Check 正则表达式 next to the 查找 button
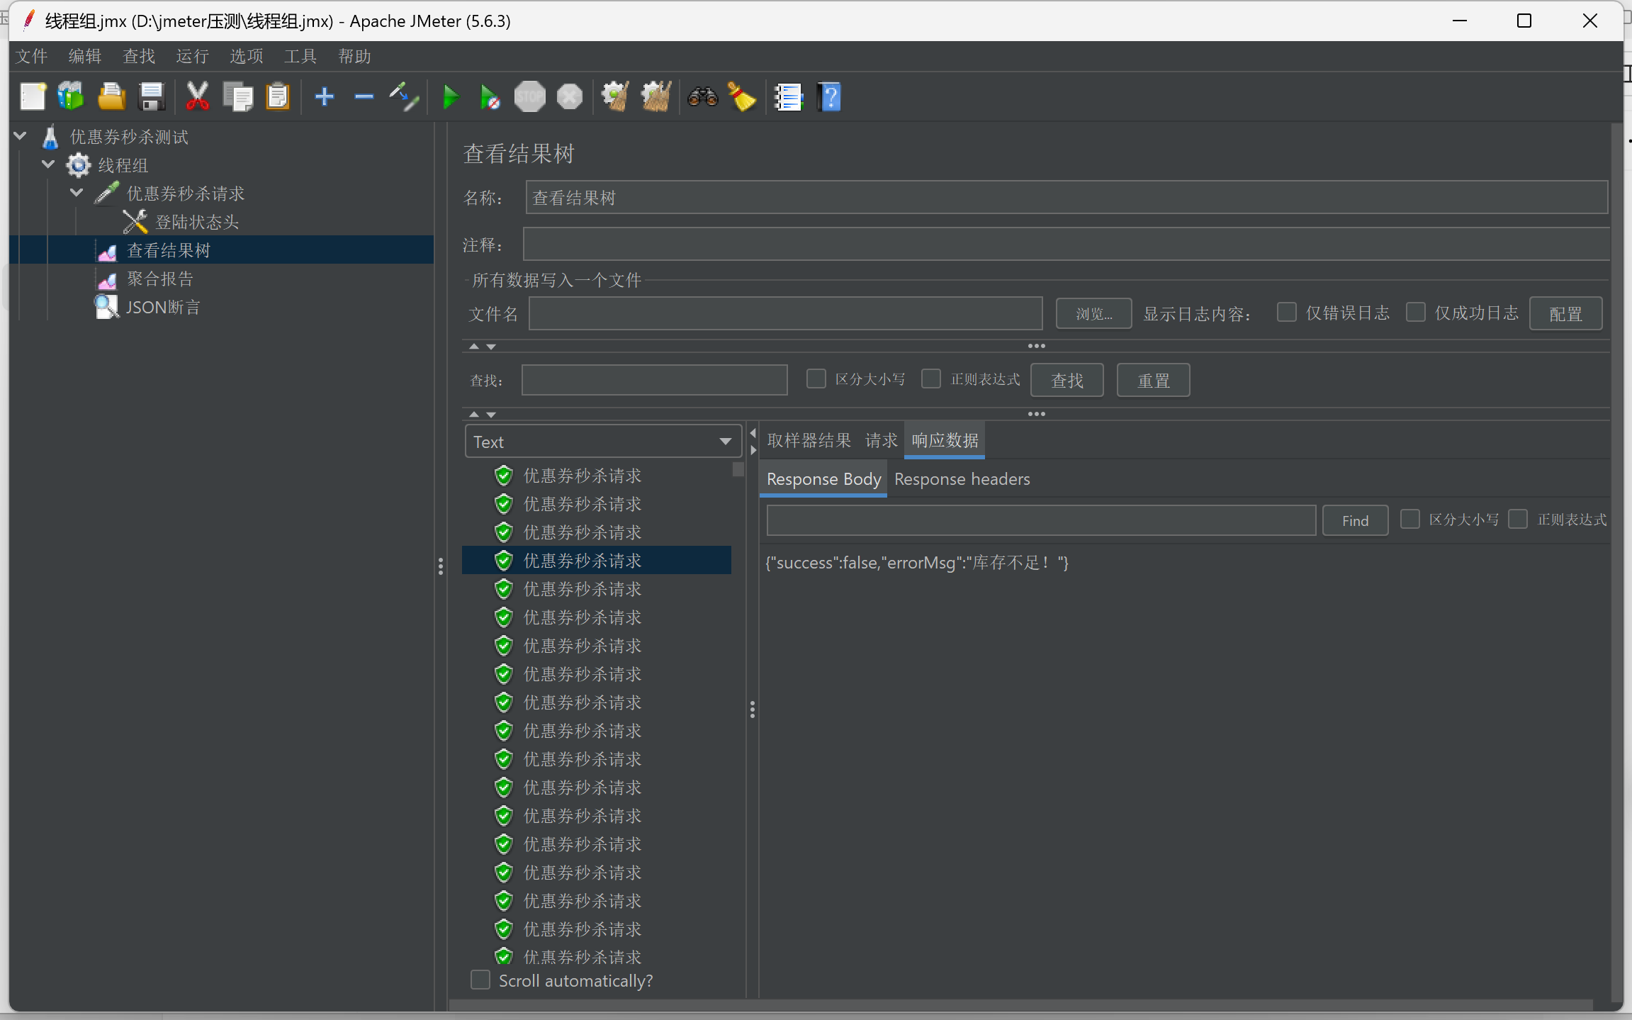1632x1020 pixels. (931, 379)
